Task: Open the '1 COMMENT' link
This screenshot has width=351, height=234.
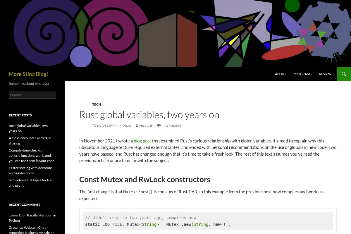Action: point(172,126)
